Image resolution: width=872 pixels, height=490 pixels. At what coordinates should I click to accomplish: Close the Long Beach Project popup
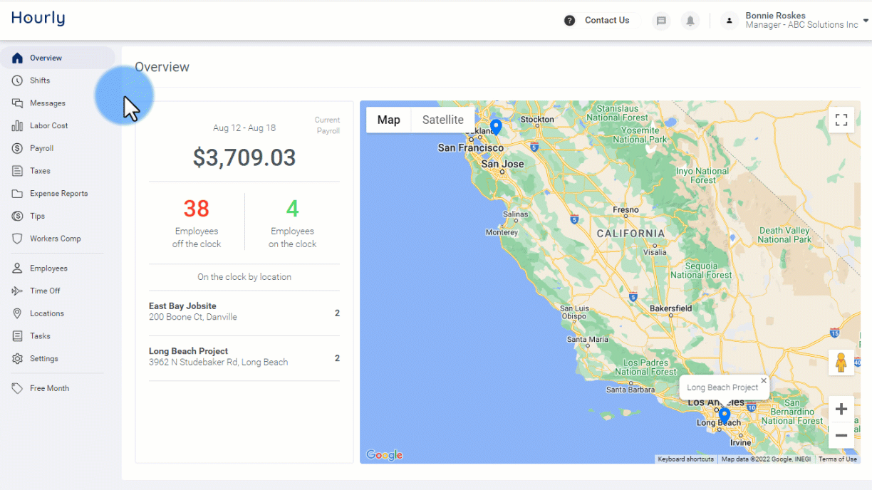pos(764,381)
